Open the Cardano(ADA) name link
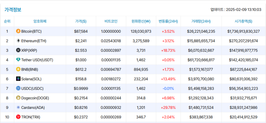Viewport: 266px width, 123px height. tap(33, 108)
